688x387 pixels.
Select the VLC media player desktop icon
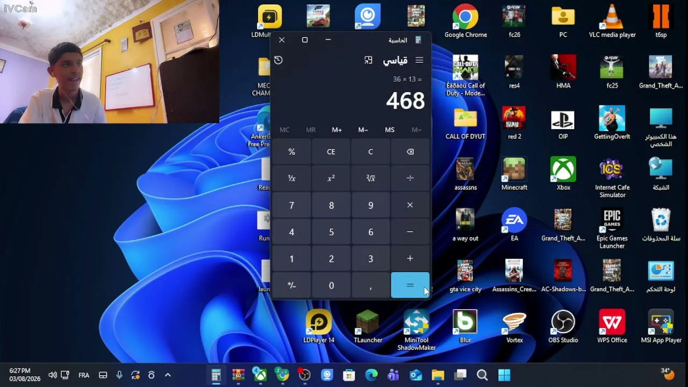[612, 22]
